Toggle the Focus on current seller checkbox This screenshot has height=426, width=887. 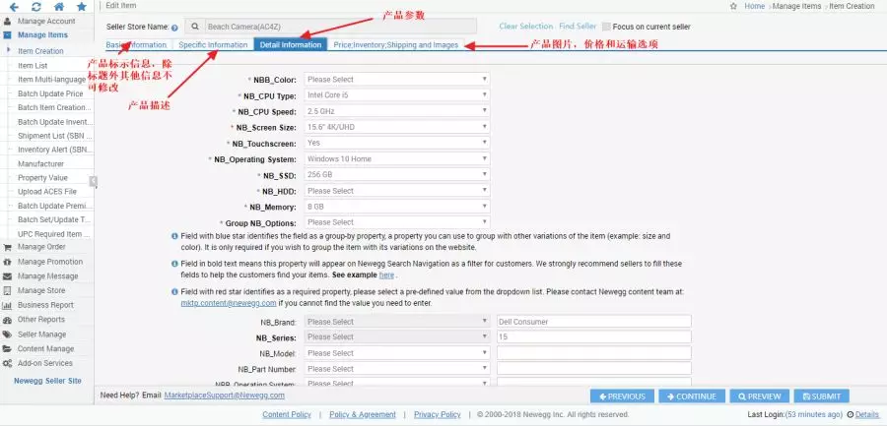click(x=606, y=27)
